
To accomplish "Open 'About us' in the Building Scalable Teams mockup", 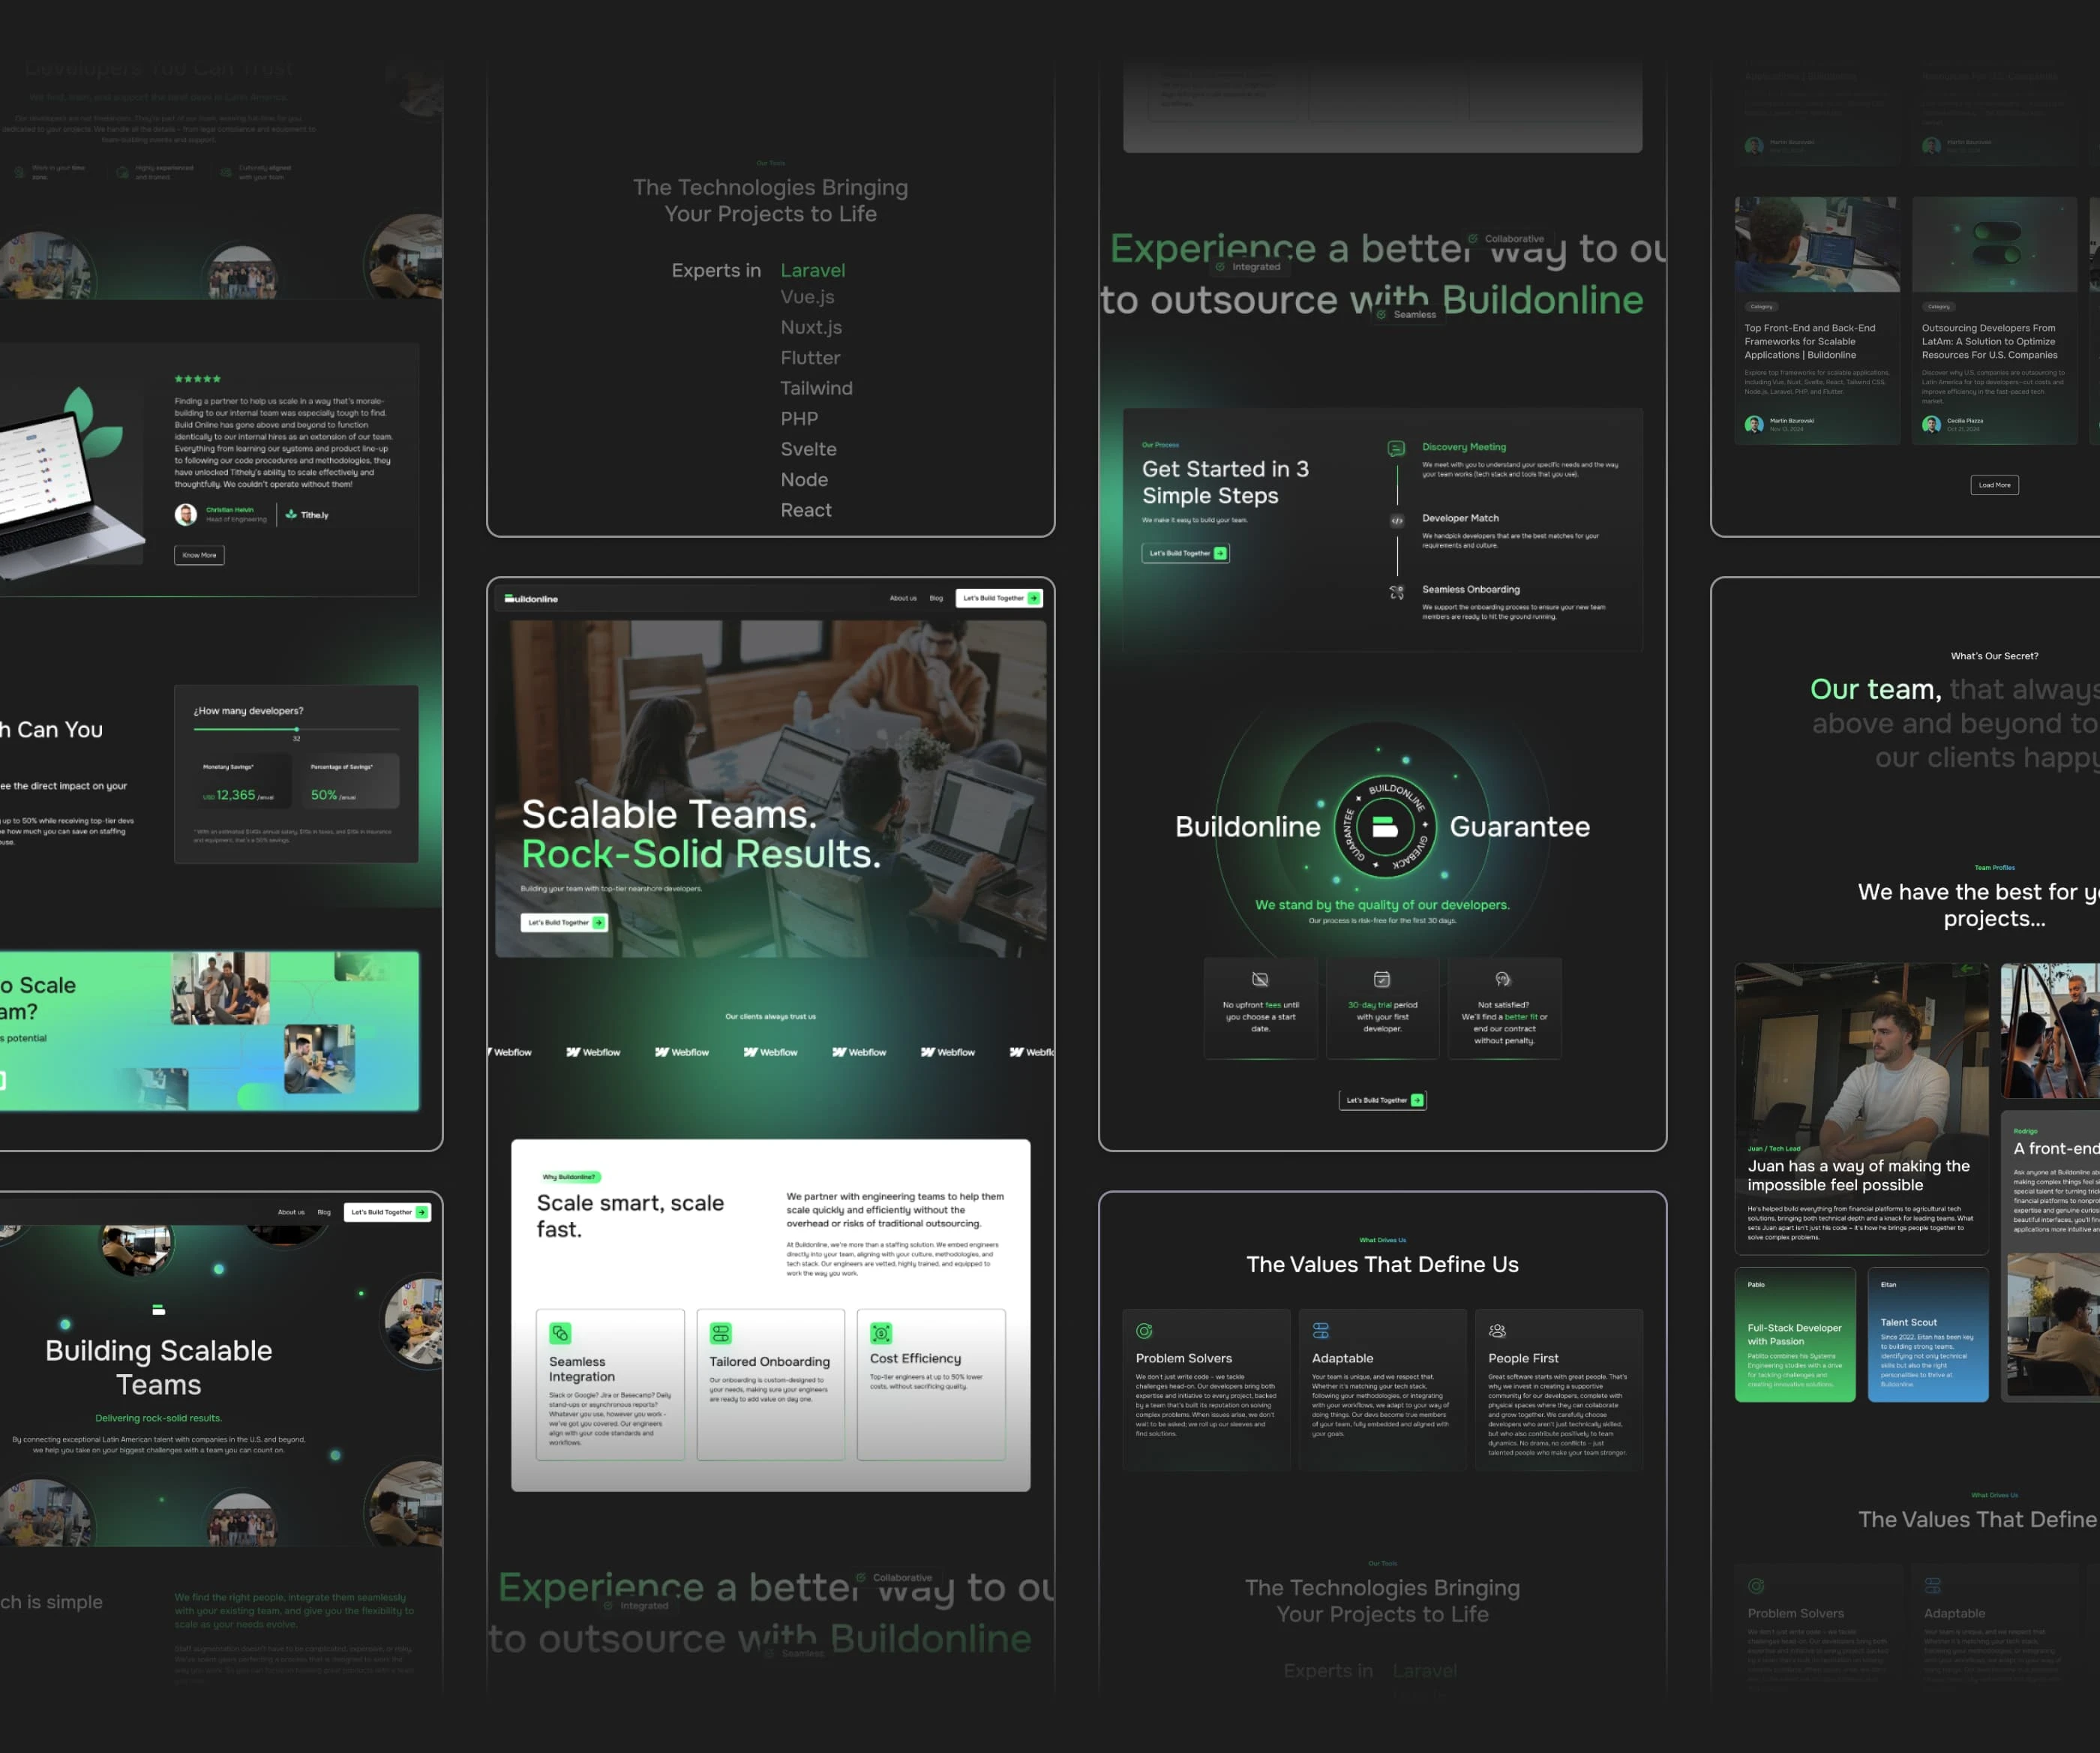I will [291, 1212].
